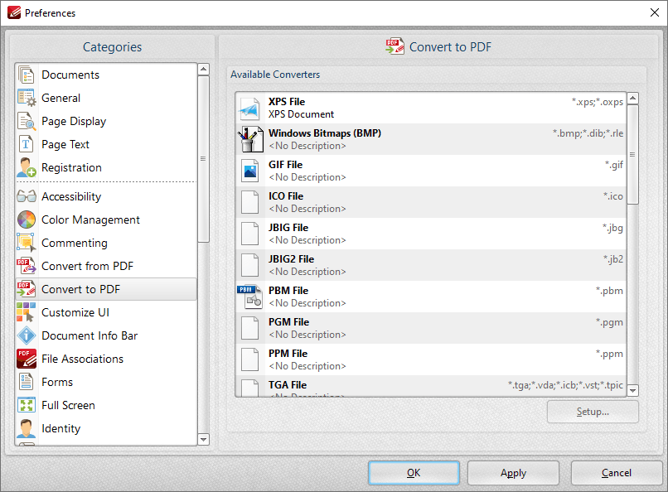
Task: Select the JBIG2 File converter row
Action: pos(431,265)
